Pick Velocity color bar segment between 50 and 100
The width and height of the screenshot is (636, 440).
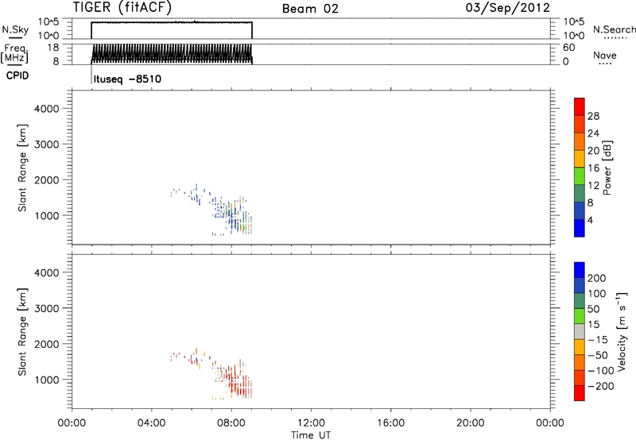click(580, 301)
